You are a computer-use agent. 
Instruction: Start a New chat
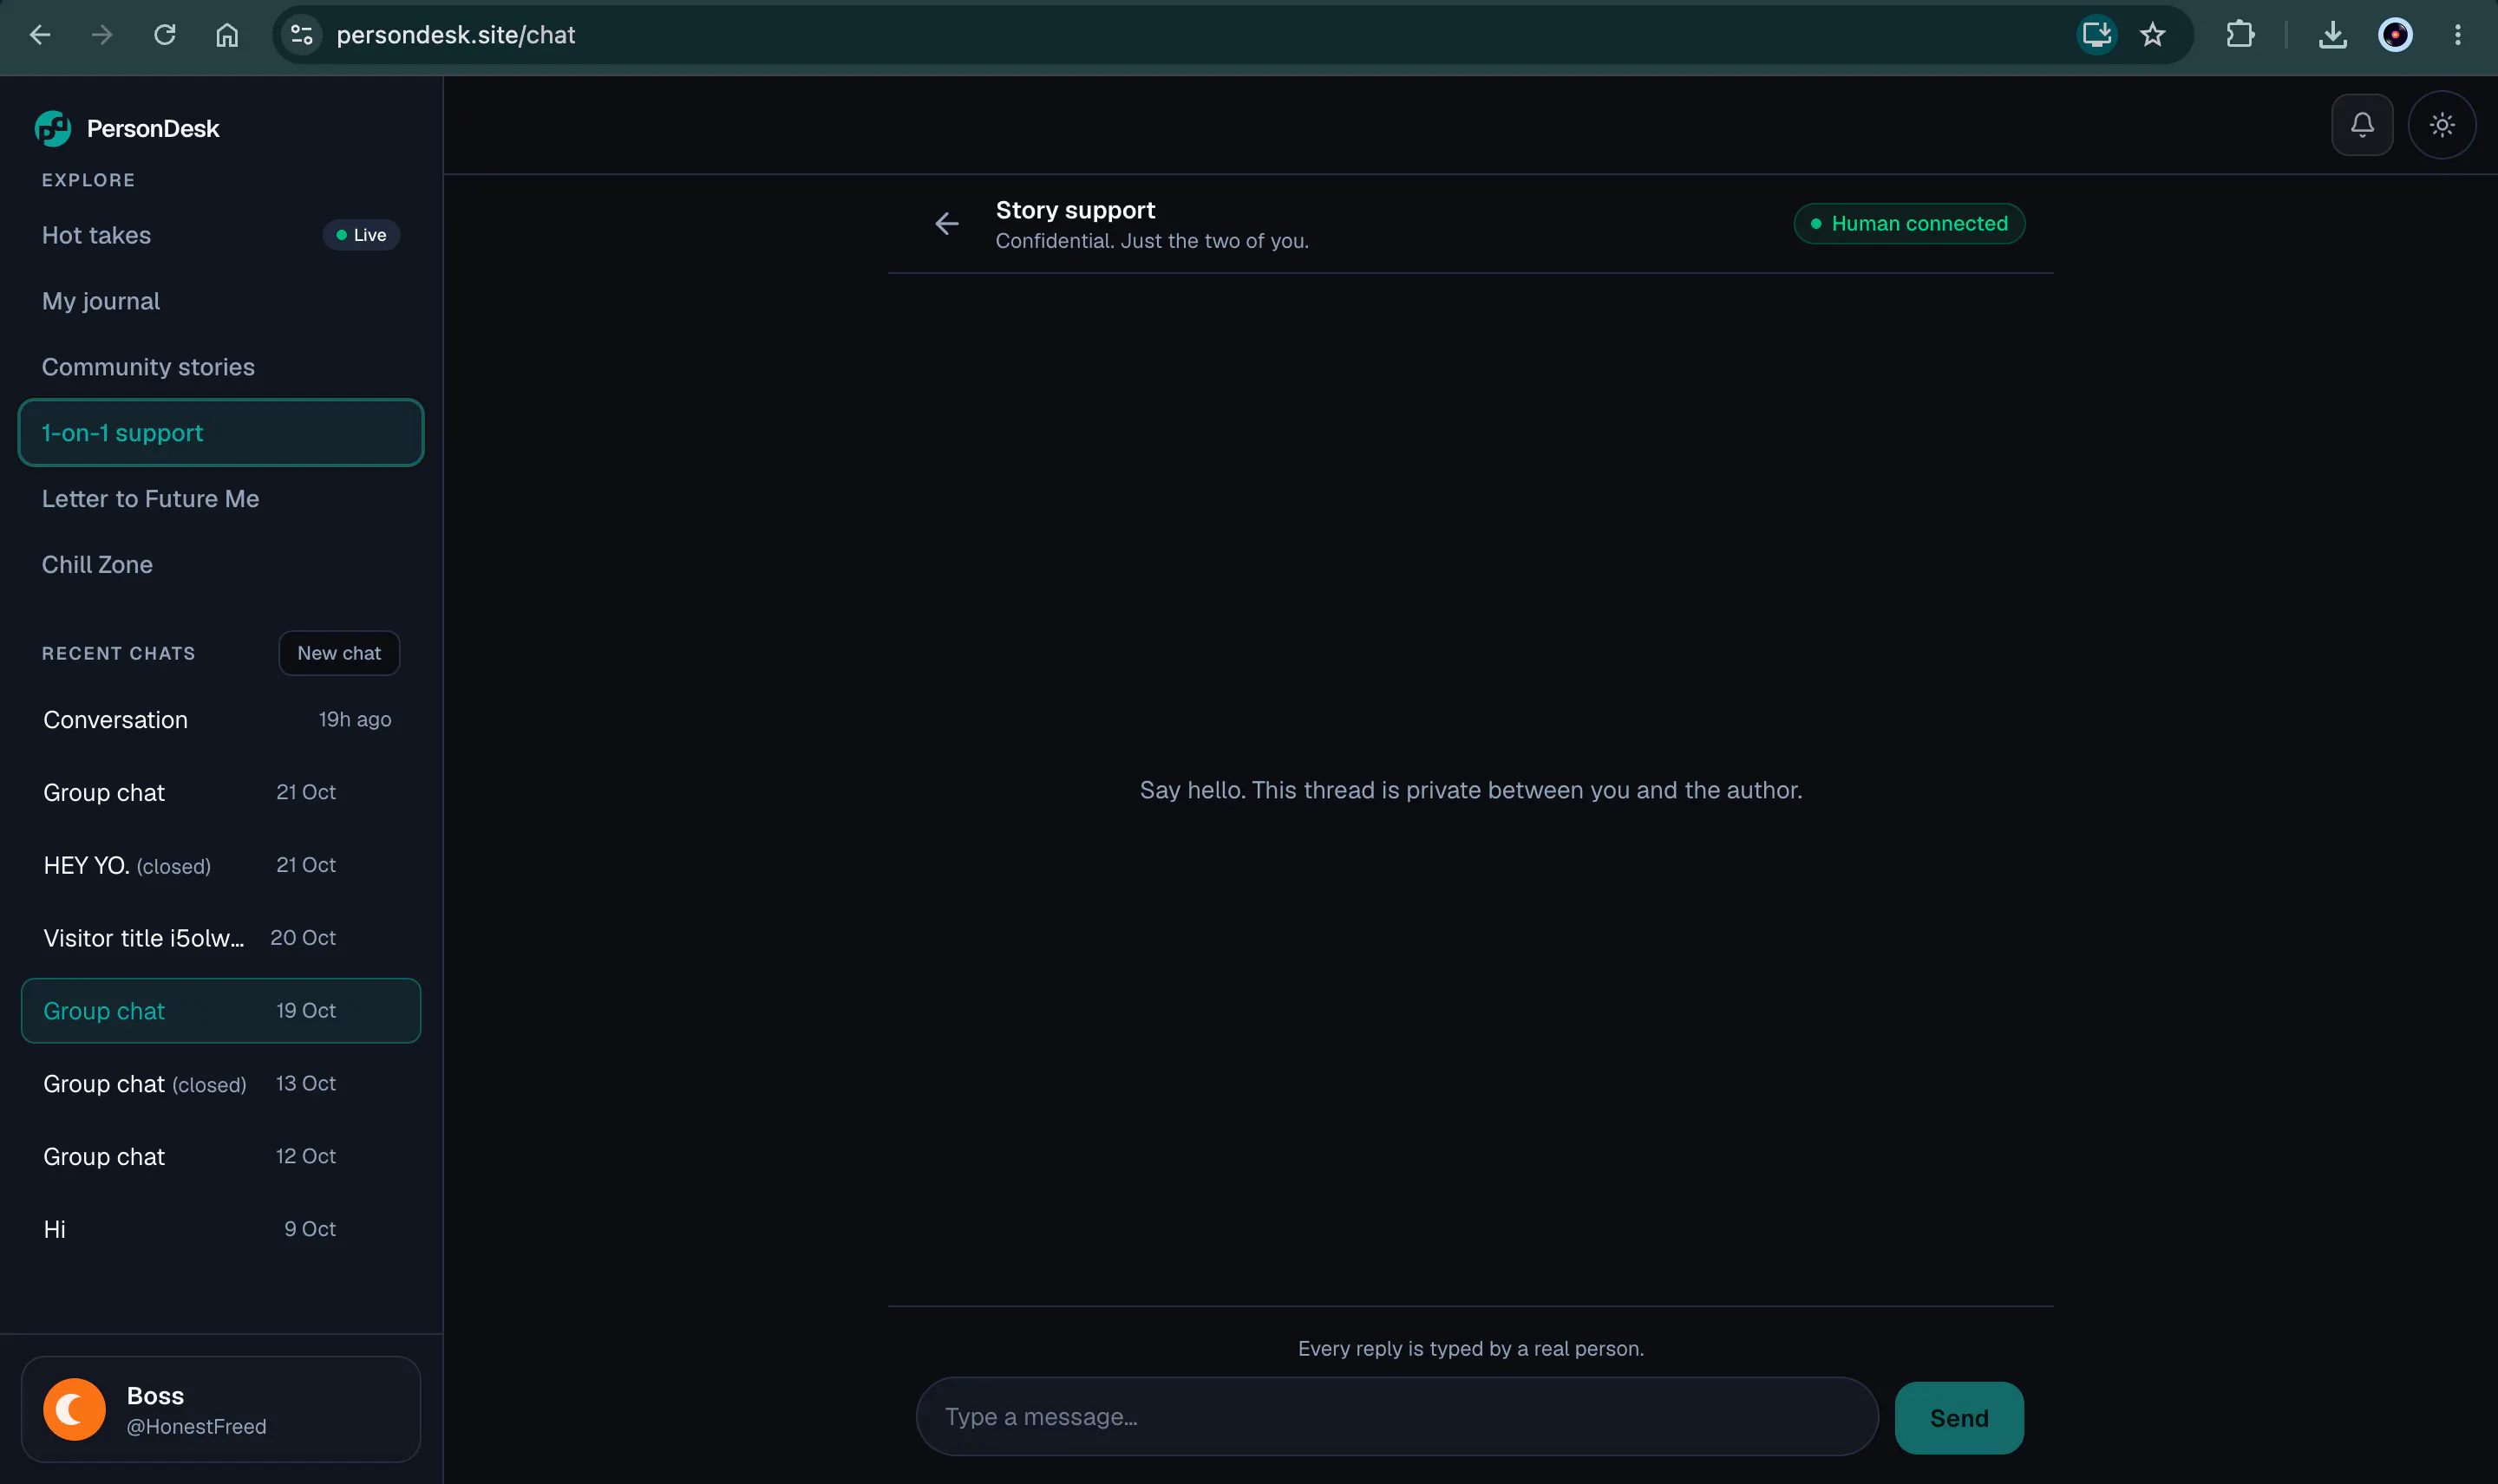pyautogui.click(x=339, y=653)
